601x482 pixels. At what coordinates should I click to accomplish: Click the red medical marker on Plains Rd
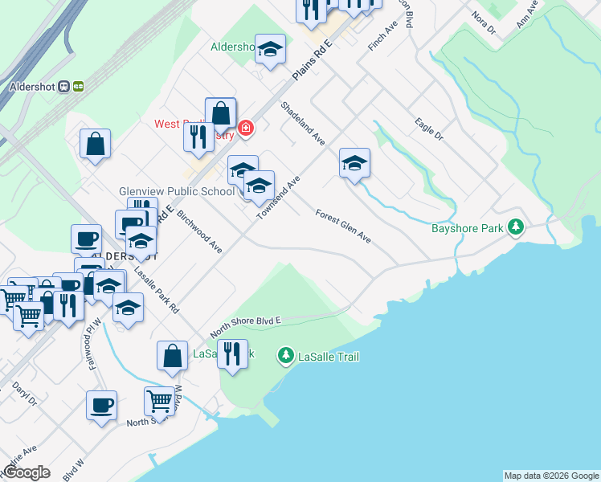pos(246,129)
